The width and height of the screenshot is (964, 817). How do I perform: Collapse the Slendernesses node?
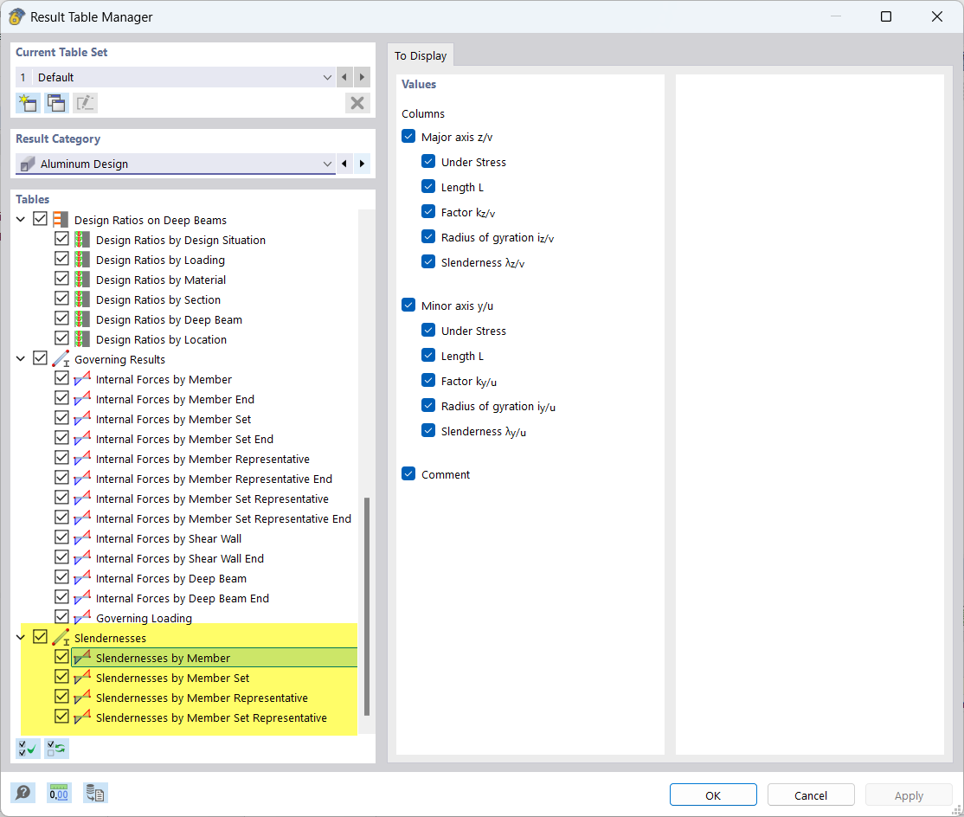21,637
